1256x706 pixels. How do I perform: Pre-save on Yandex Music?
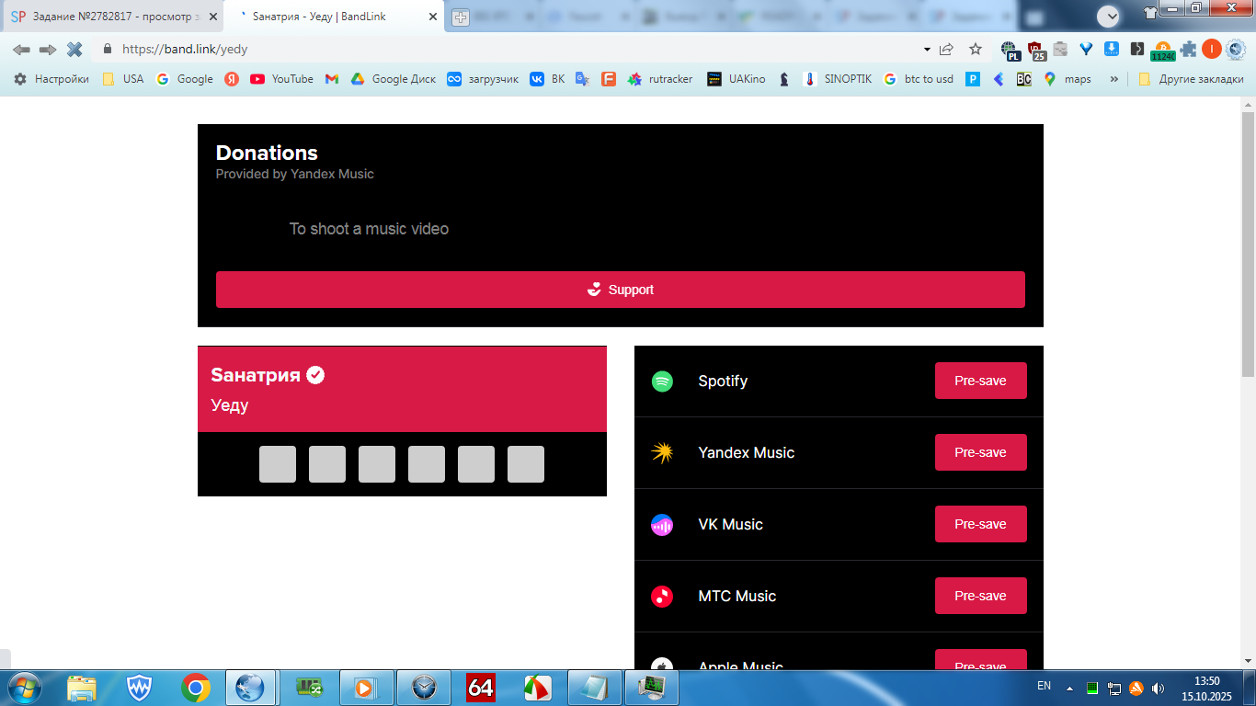tap(980, 452)
